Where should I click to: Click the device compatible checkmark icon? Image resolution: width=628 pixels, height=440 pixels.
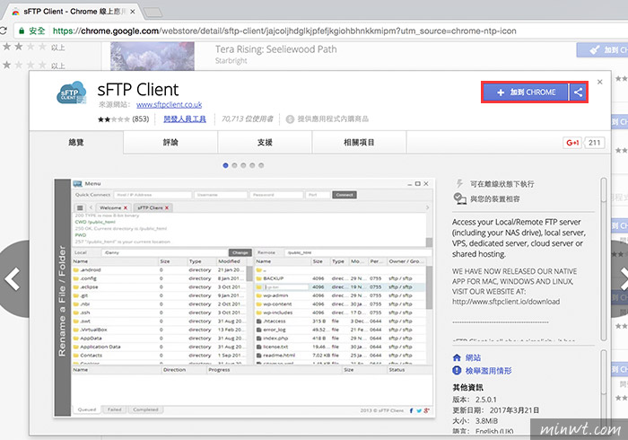459,198
